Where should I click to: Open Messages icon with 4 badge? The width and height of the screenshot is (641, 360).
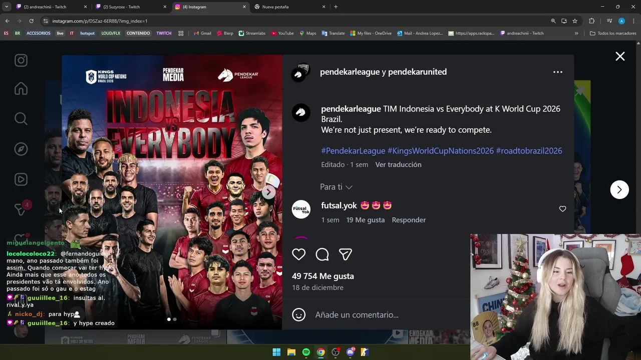click(22, 208)
